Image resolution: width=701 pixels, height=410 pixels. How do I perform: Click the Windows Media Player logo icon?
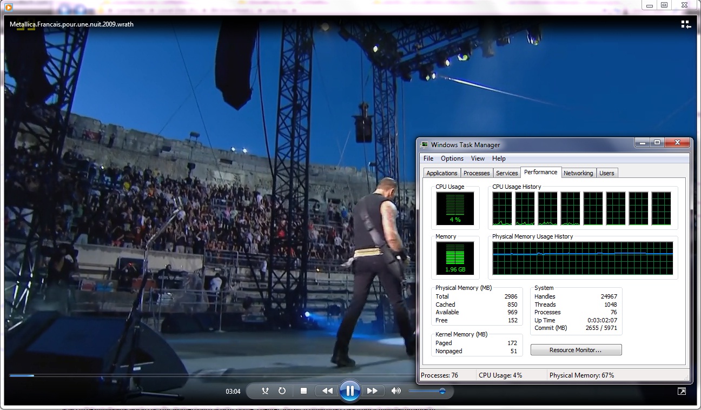(x=9, y=7)
